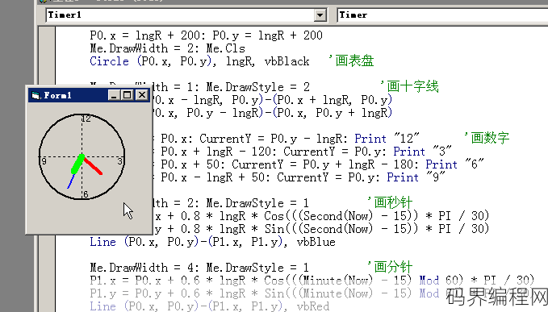The image size is (548, 312).
Task: Click the 9 on the clock face
Action: pos(44,161)
